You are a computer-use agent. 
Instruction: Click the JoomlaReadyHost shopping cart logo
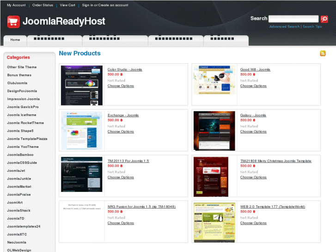13,22
